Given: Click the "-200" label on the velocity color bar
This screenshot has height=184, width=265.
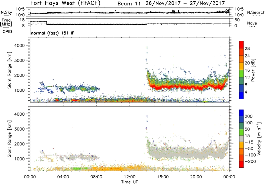Looking at the screenshot, I should click(x=250, y=161).
